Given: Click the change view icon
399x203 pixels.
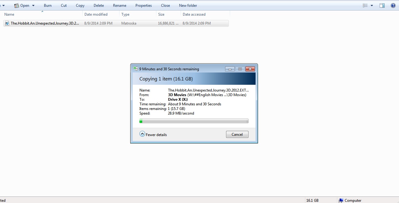Looking at the screenshot, I should coord(365,6).
